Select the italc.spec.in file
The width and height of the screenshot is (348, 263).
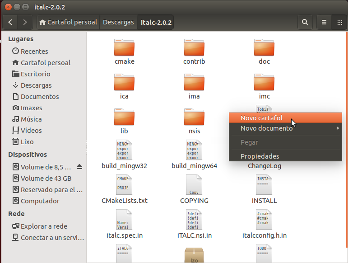(x=124, y=224)
